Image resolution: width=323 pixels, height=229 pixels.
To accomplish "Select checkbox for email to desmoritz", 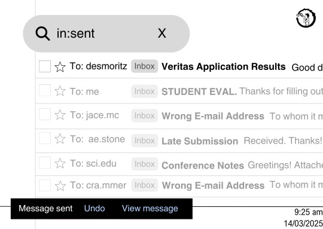I will click(45, 66).
